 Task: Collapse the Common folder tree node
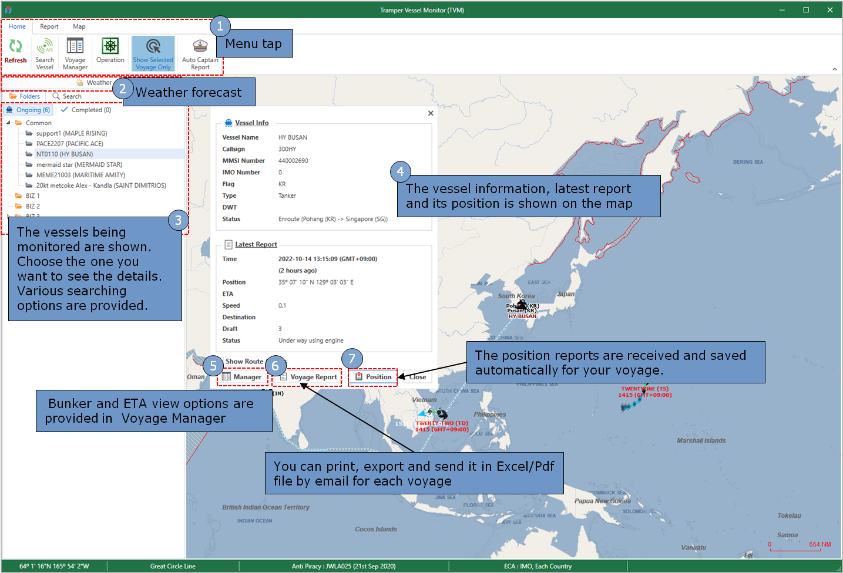point(8,123)
